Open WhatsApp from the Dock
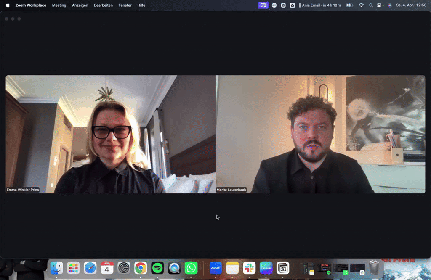431x280 pixels. (x=191, y=268)
